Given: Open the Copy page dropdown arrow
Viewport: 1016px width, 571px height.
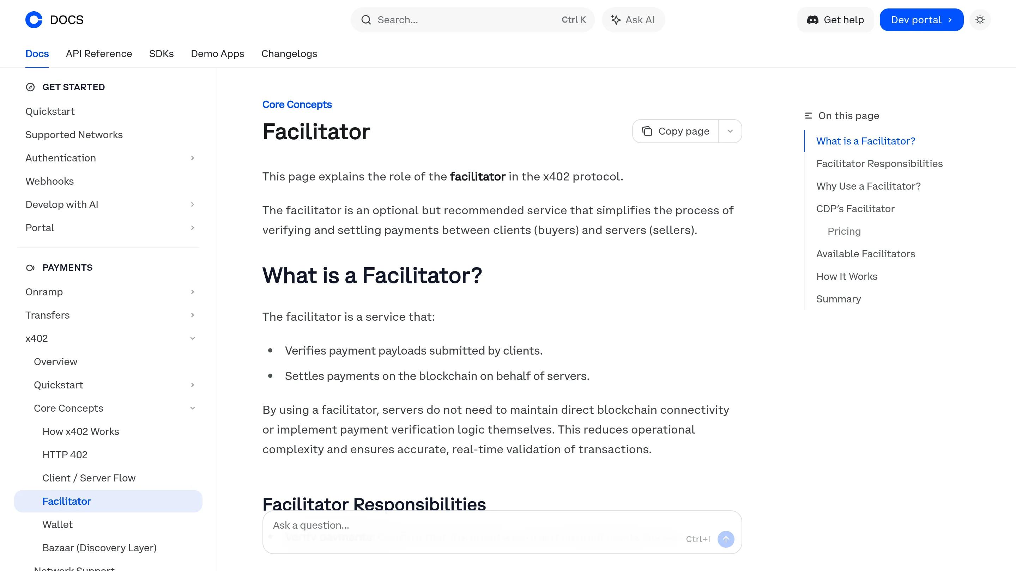Looking at the screenshot, I should (730, 131).
